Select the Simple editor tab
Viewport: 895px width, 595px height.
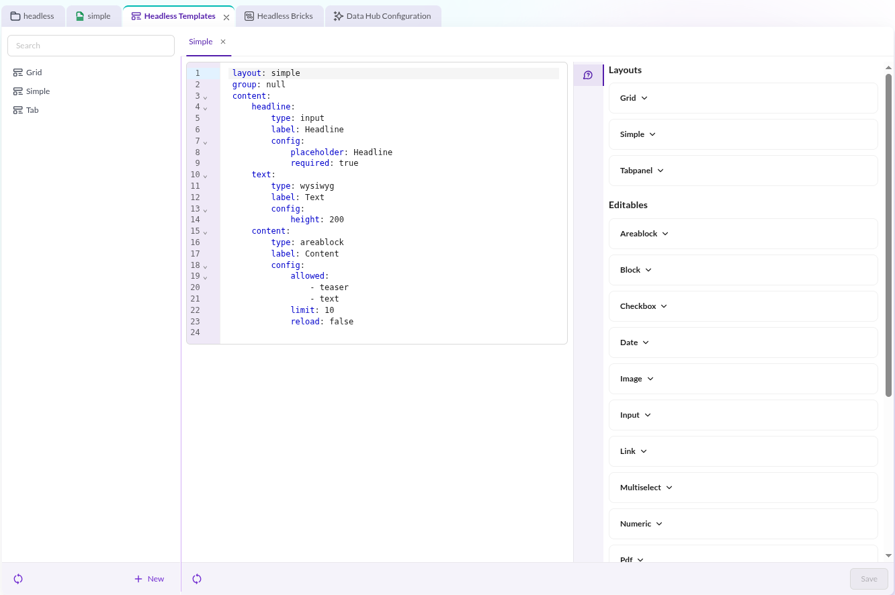(201, 42)
